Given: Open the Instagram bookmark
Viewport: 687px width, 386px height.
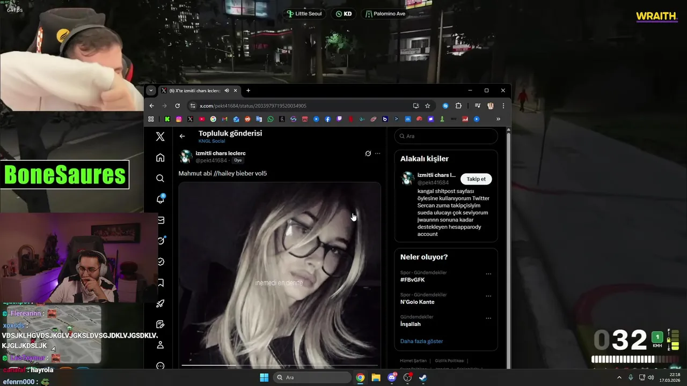Looking at the screenshot, I should (x=179, y=119).
